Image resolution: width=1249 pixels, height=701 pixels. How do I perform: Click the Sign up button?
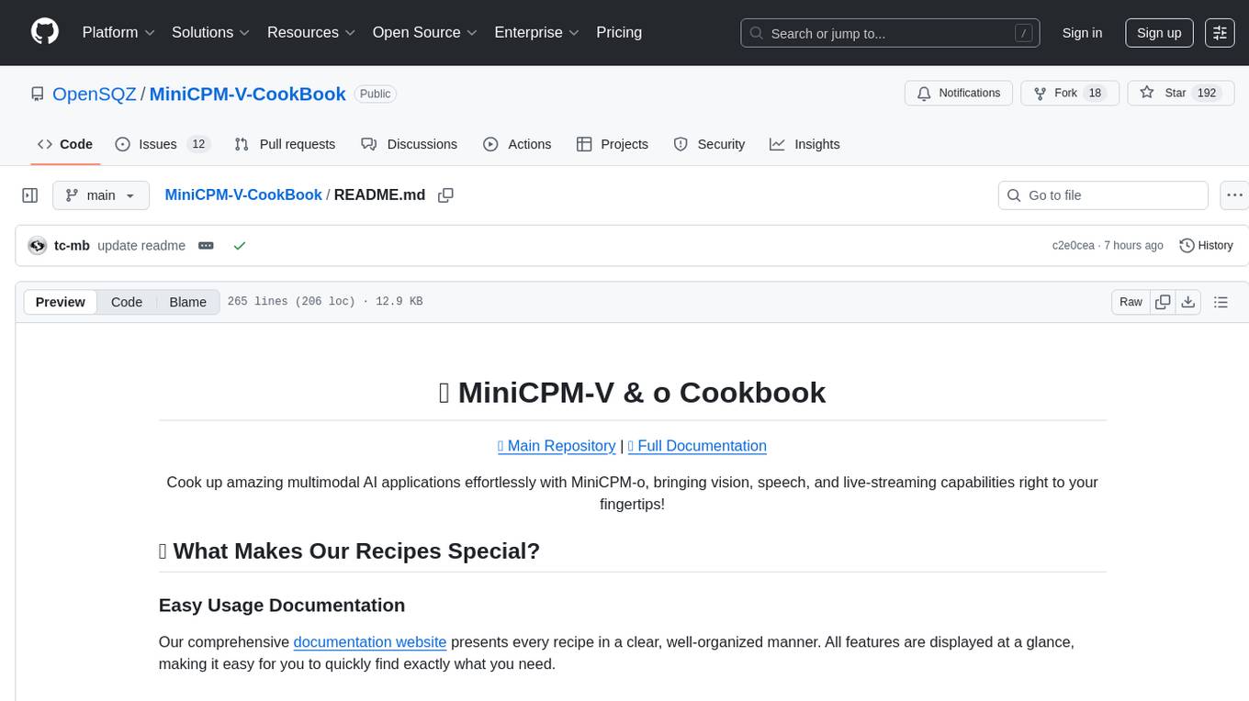(x=1159, y=33)
